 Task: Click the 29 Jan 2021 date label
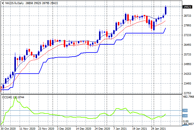pyautogui.click(x=158, y=129)
